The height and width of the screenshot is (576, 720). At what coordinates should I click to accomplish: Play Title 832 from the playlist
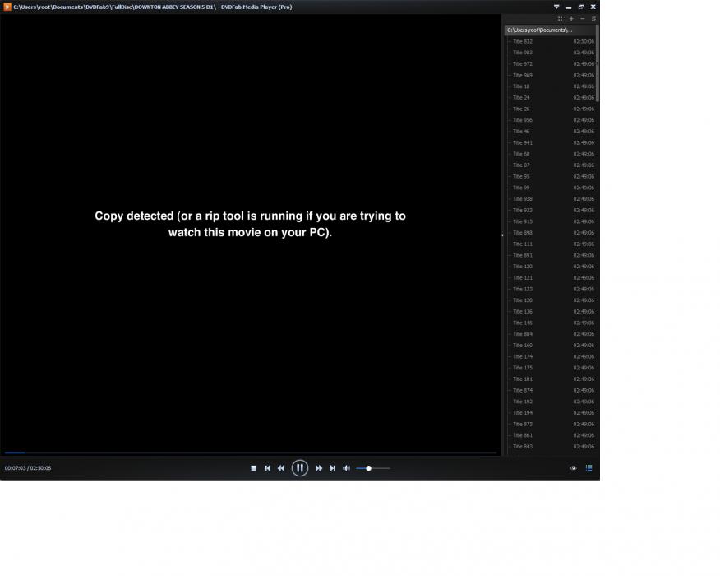pyautogui.click(x=551, y=41)
